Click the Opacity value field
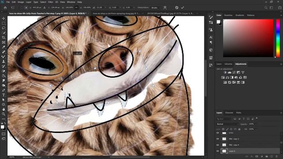Screen dimensions: 283x159 point(251,124)
